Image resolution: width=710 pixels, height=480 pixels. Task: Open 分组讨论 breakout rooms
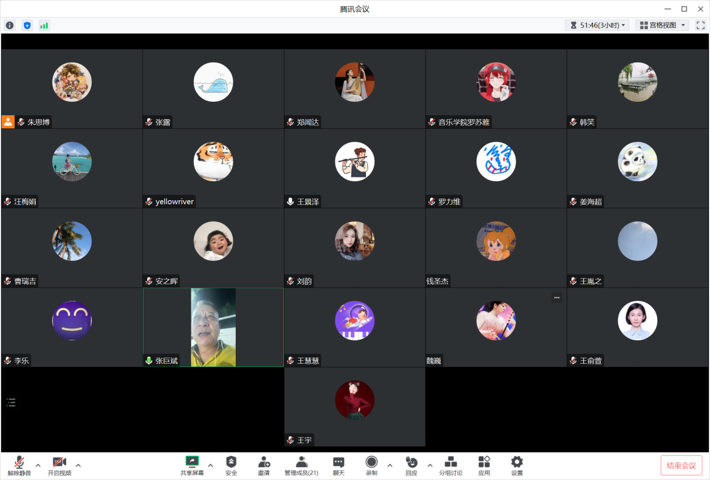pos(450,465)
